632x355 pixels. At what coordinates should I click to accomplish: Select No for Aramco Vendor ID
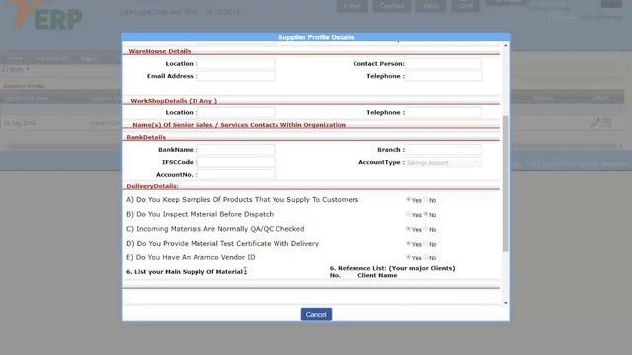[x=426, y=257]
